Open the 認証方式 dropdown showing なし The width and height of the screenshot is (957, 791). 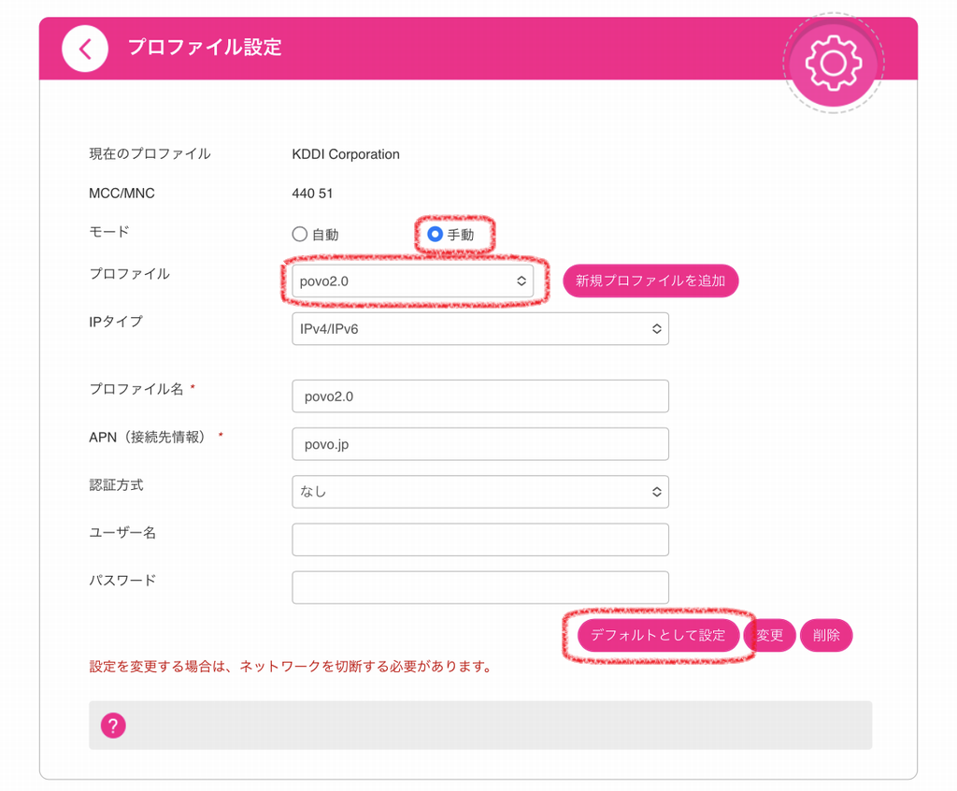tap(479, 492)
